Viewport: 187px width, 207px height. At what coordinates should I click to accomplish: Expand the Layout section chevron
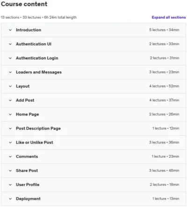pos(10,86)
